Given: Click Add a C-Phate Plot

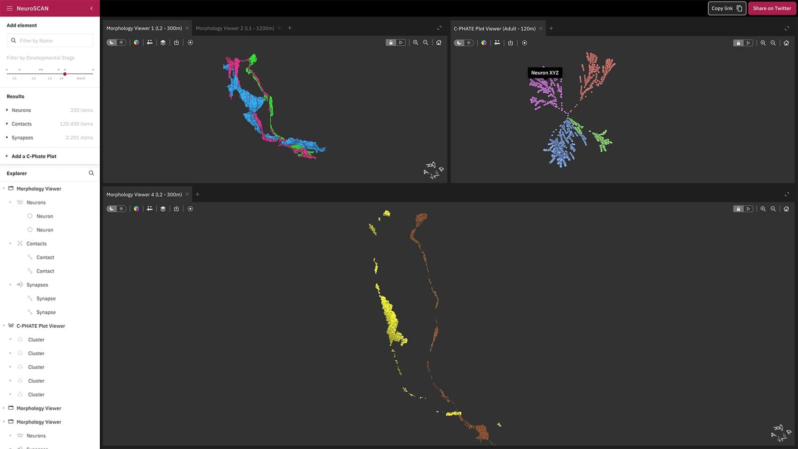Looking at the screenshot, I should point(33,156).
